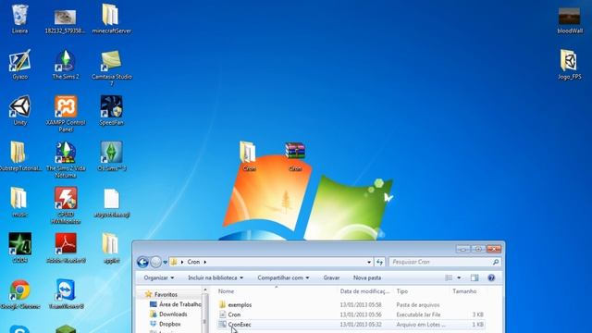Select the Cron folder icon on desktop

pos(249,156)
